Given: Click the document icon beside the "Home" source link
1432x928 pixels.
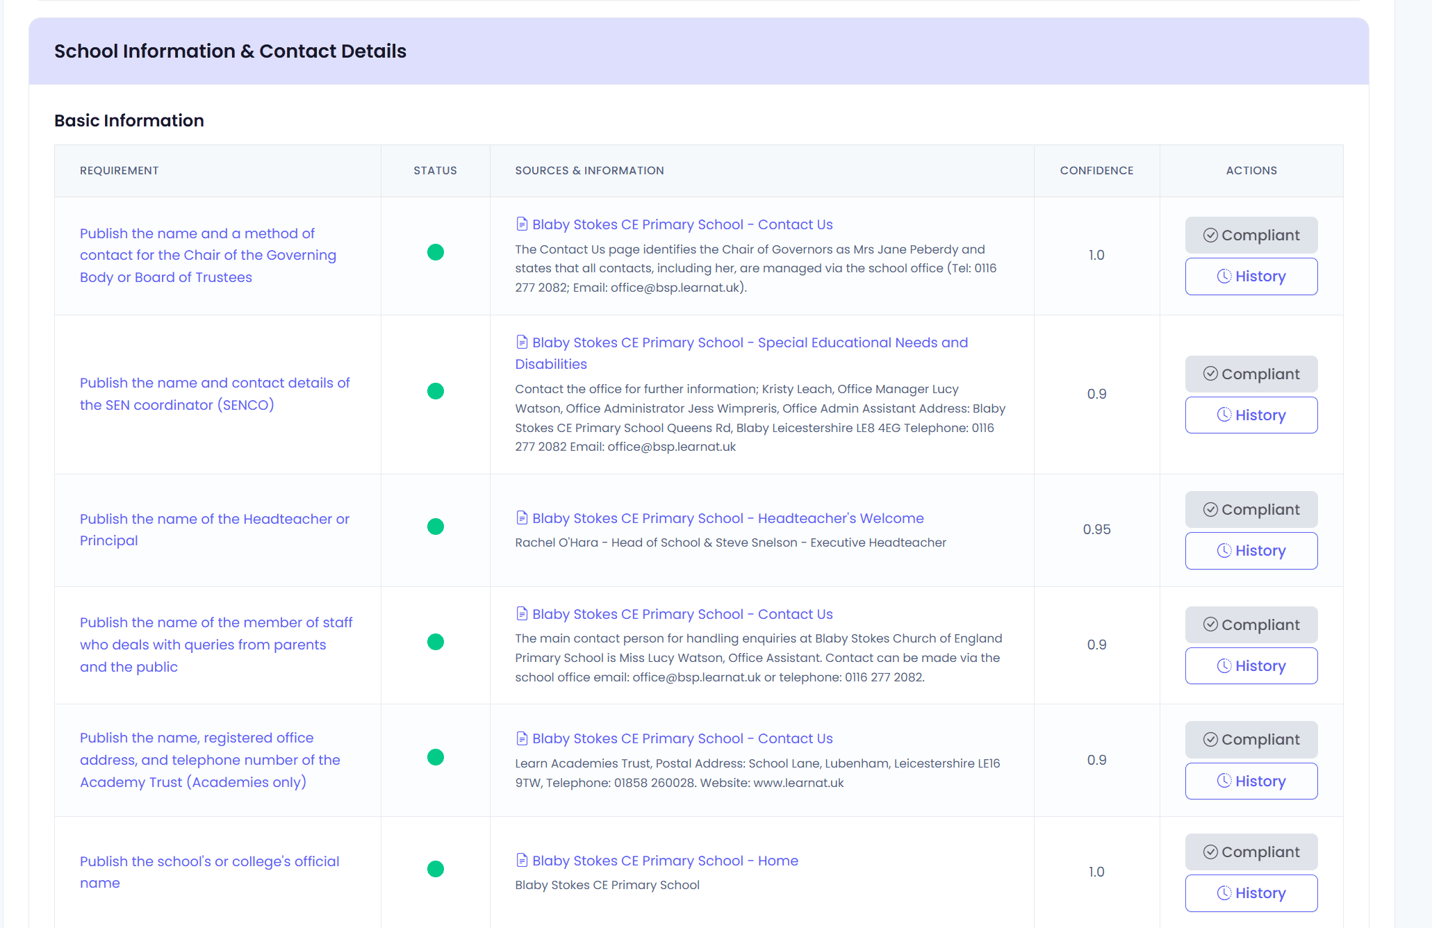Looking at the screenshot, I should [522, 860].
